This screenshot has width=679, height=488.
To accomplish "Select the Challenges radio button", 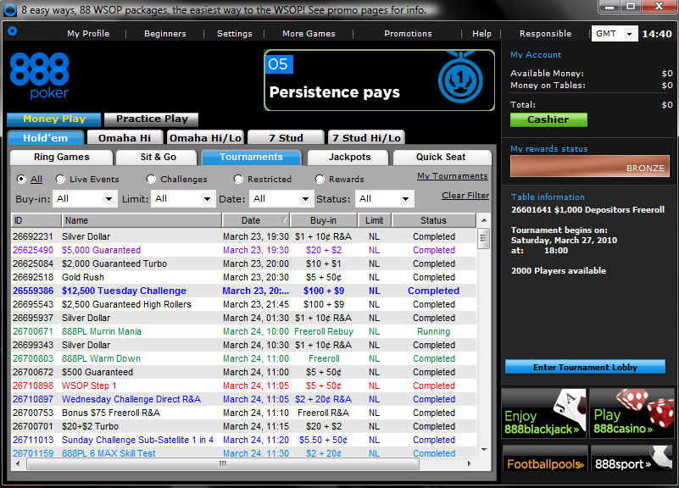I will pyautogui.click(x=151, y=179).
